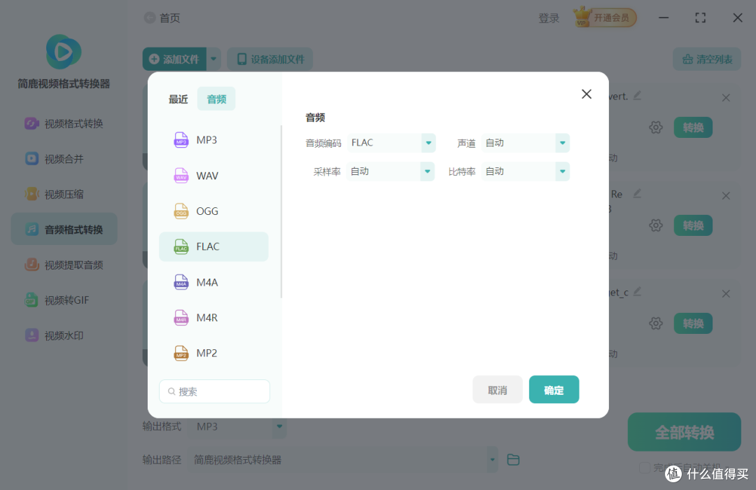Expand the 输出路径 dropdown
Screen dimensions: 756x490
492,460
